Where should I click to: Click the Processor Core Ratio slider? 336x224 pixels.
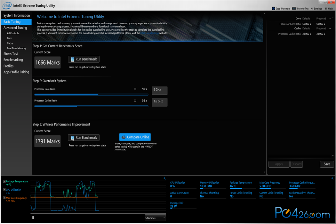91,94
